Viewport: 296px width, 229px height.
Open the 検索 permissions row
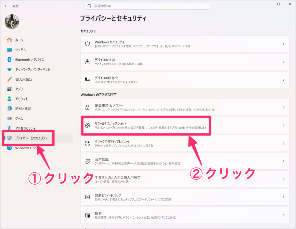click(185, 215)
